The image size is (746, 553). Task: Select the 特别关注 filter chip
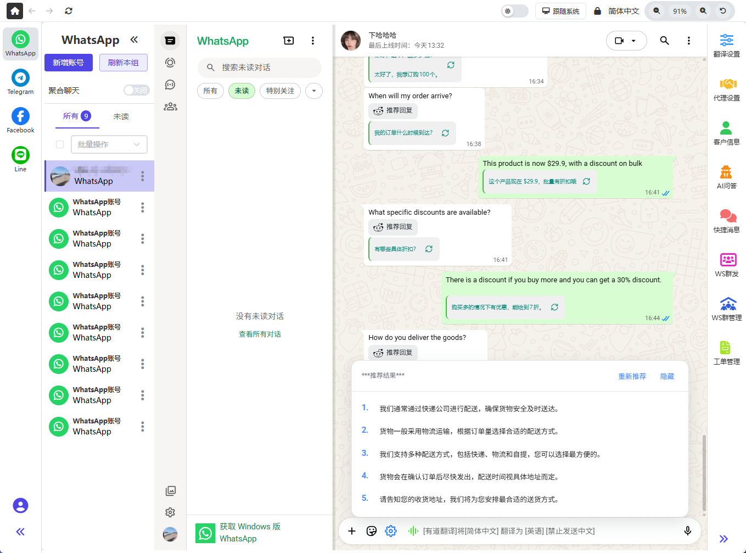(280, 91)
